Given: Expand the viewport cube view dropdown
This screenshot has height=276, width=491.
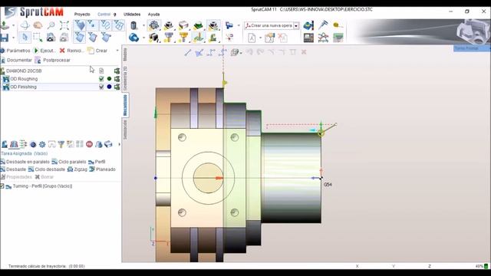Looking at the screenshot, I should coord(241,53).
